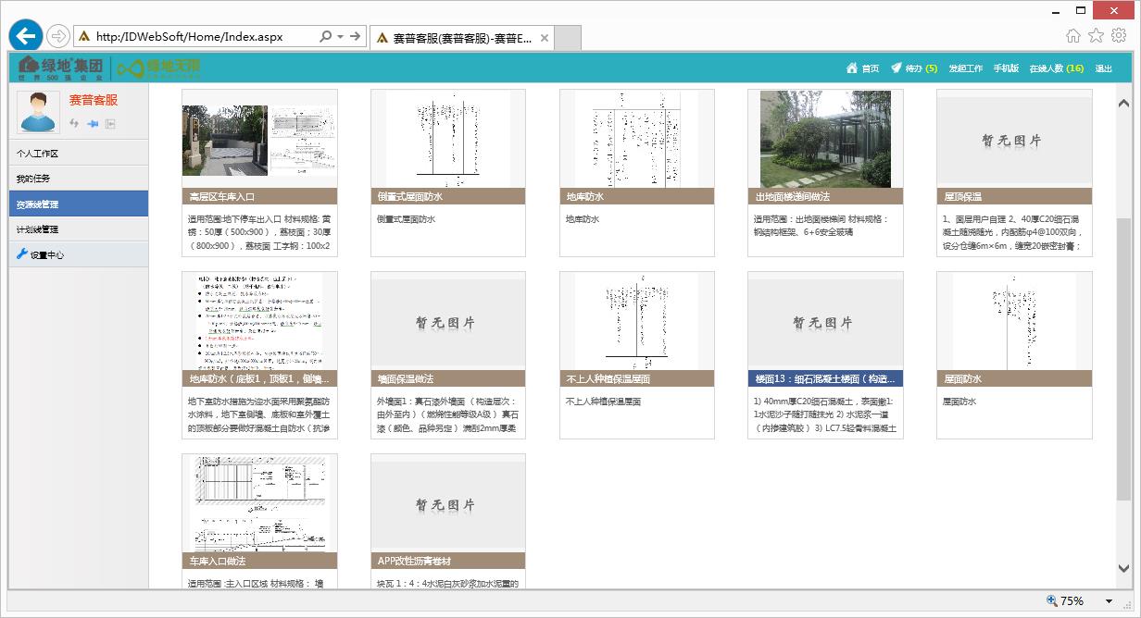Click the user avatar picture

coord(38,112)
